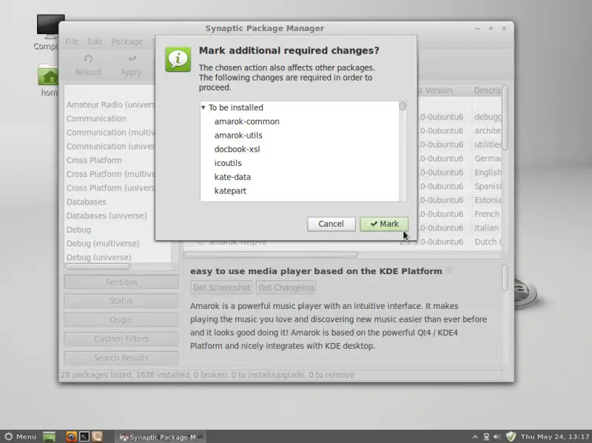Click the Mark button in the dialog
Viewport: 592px width, 443px height.
tap(384, 224)
